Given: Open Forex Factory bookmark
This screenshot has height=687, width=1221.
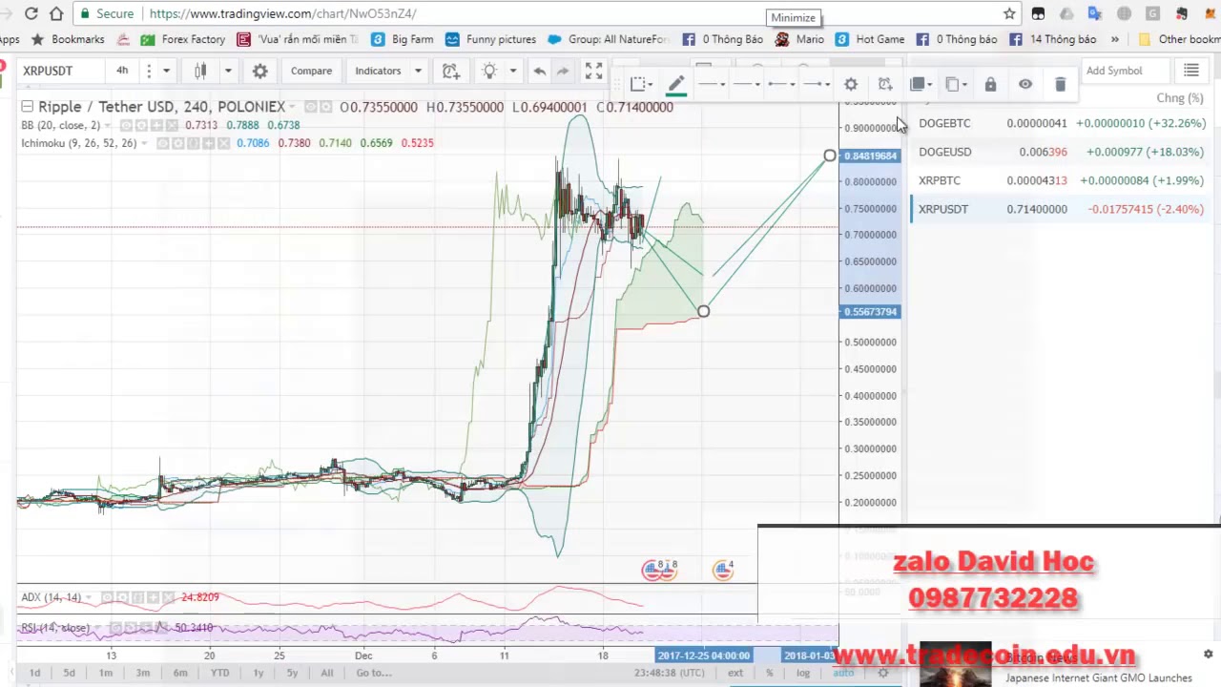Looking at the screenshot, I should tap(183, 39).
